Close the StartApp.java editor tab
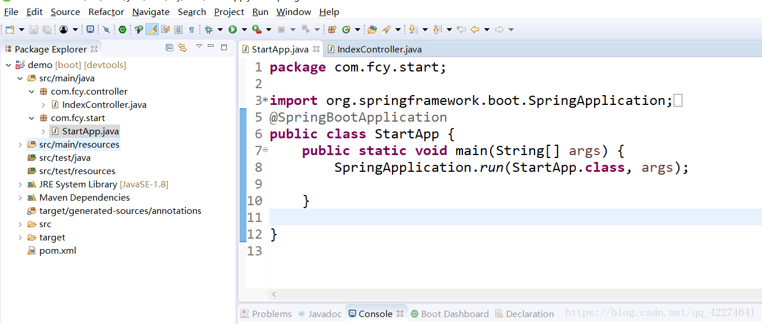762x324 pixels. (316, 50)
